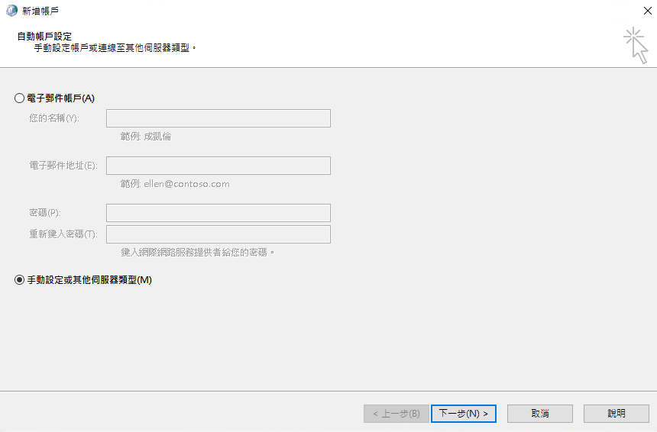The height and width of the screenshot is (432, 657).
Task: Click the cursor sparkle icon in the header
Action: pos(635,45)
